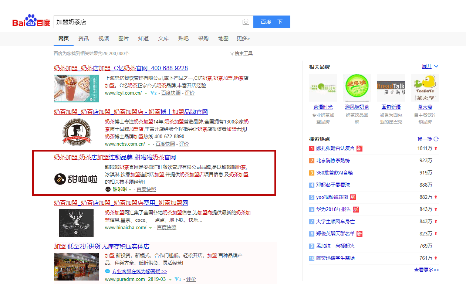466x299 pixels.
Task: Click 评价 for the icyi.com.cn result
Action: (190, 93)
